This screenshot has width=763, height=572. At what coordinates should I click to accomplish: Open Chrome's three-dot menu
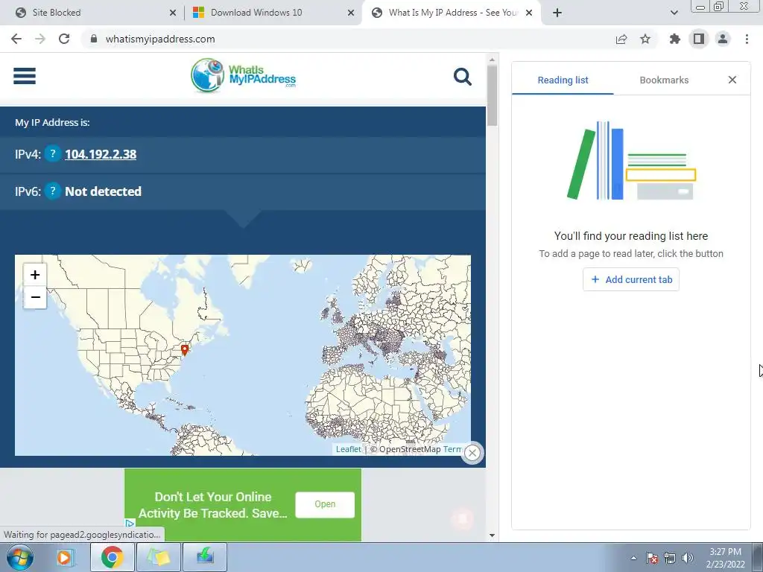click(x=747, y=39)
